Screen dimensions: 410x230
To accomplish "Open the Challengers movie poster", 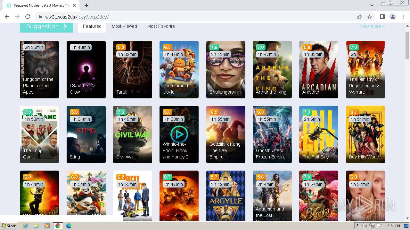I will tap(226, 70).
